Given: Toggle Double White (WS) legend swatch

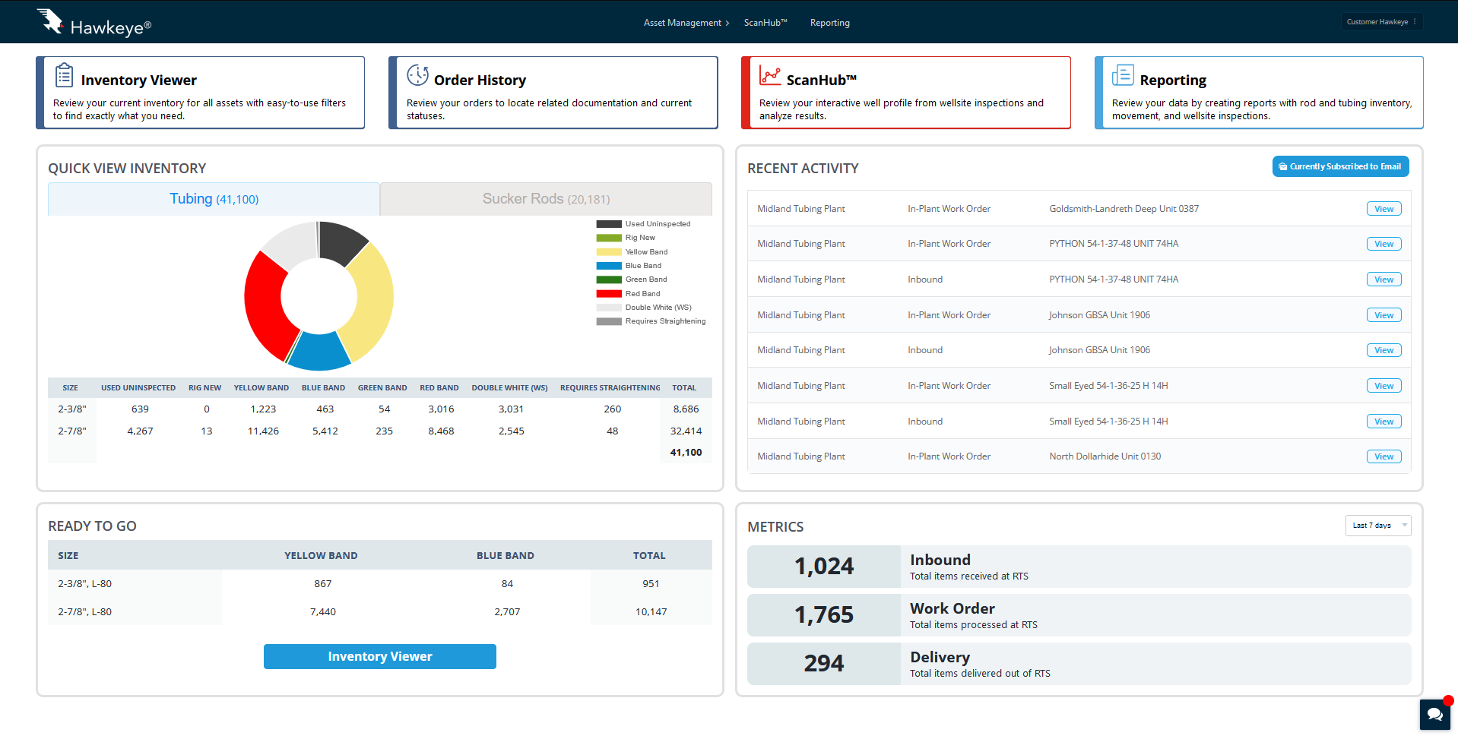Looking at the screenshot, I should point(609,308).
